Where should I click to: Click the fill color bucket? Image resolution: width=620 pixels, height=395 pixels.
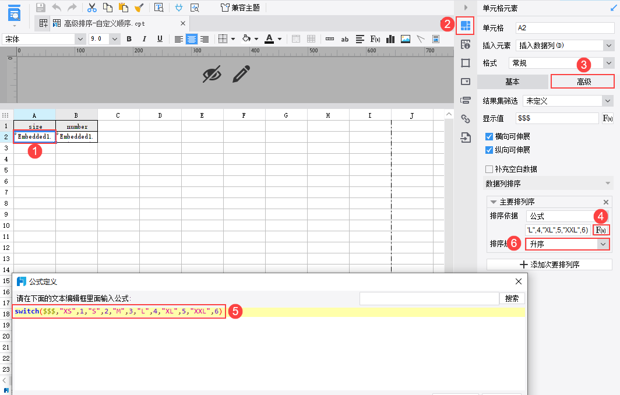[x=246, y=39]
